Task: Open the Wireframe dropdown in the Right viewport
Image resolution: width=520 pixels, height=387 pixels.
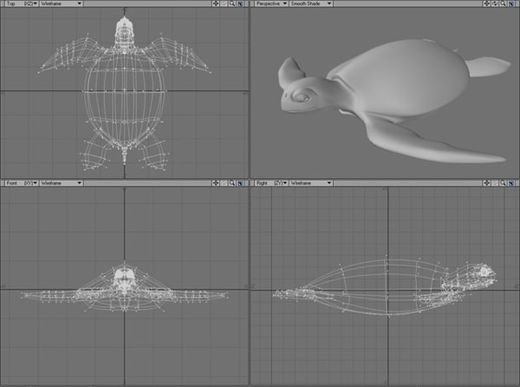Action: (310, 184)
